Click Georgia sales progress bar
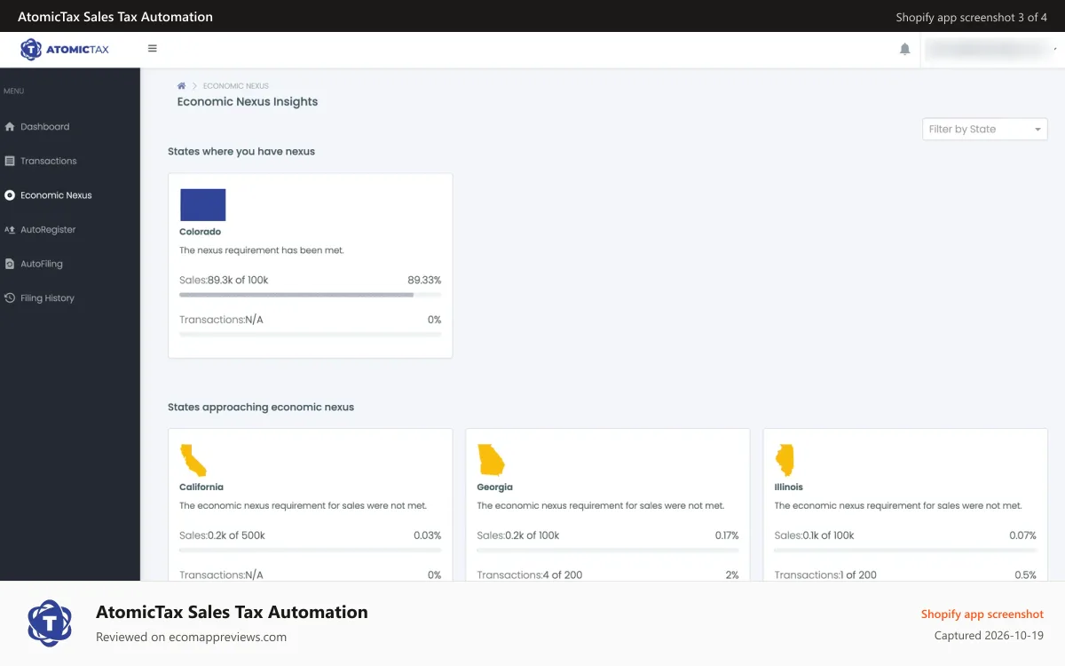This screenshot has width=1065, height=666. click(608, 551)
